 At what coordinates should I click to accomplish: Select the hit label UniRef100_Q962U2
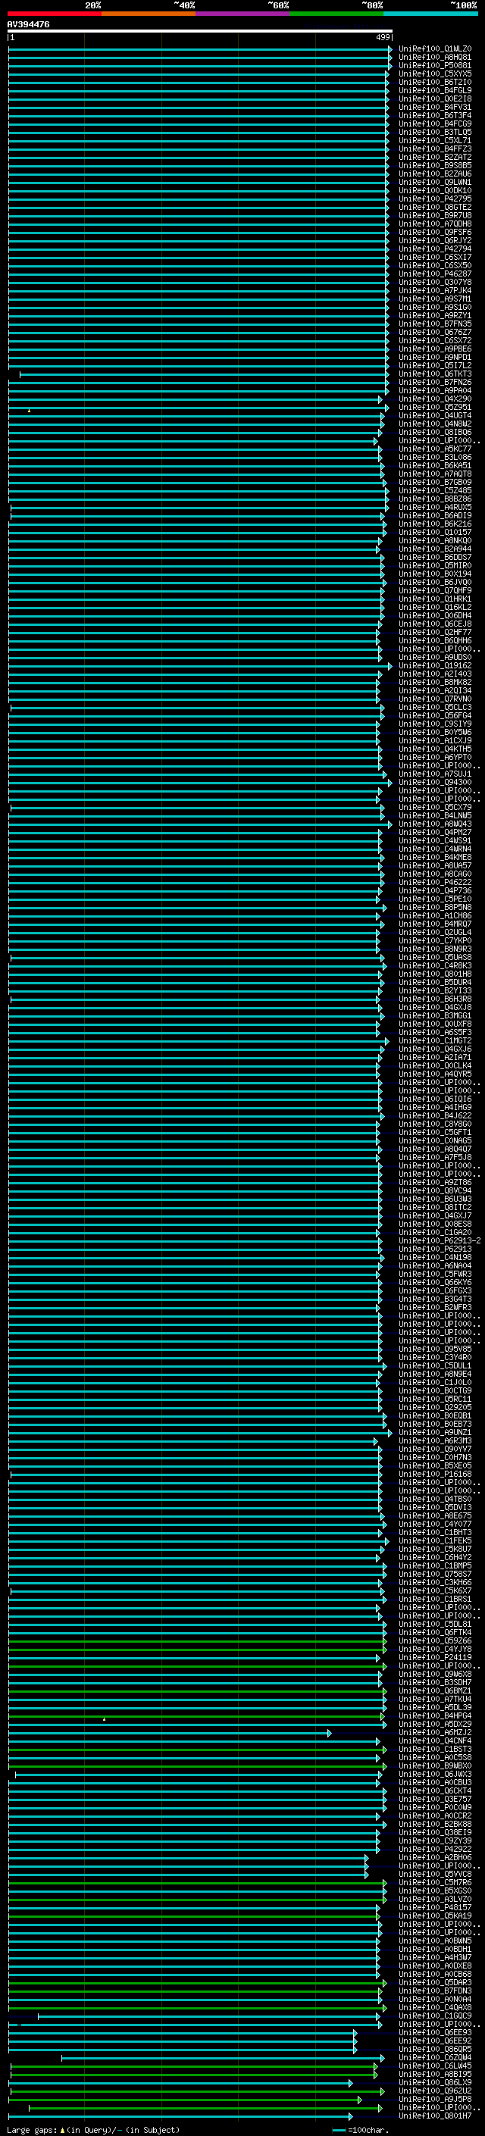435,2091
